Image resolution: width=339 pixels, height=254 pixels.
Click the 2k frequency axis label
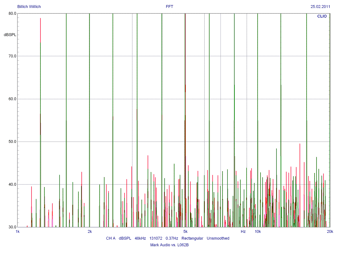[x=90, y=232]
